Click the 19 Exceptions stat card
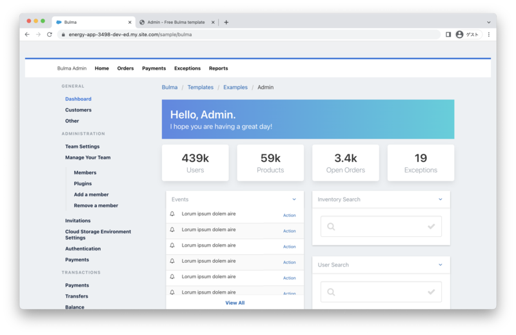This screenshot has width=516, height=335. [x=421, y=163]
